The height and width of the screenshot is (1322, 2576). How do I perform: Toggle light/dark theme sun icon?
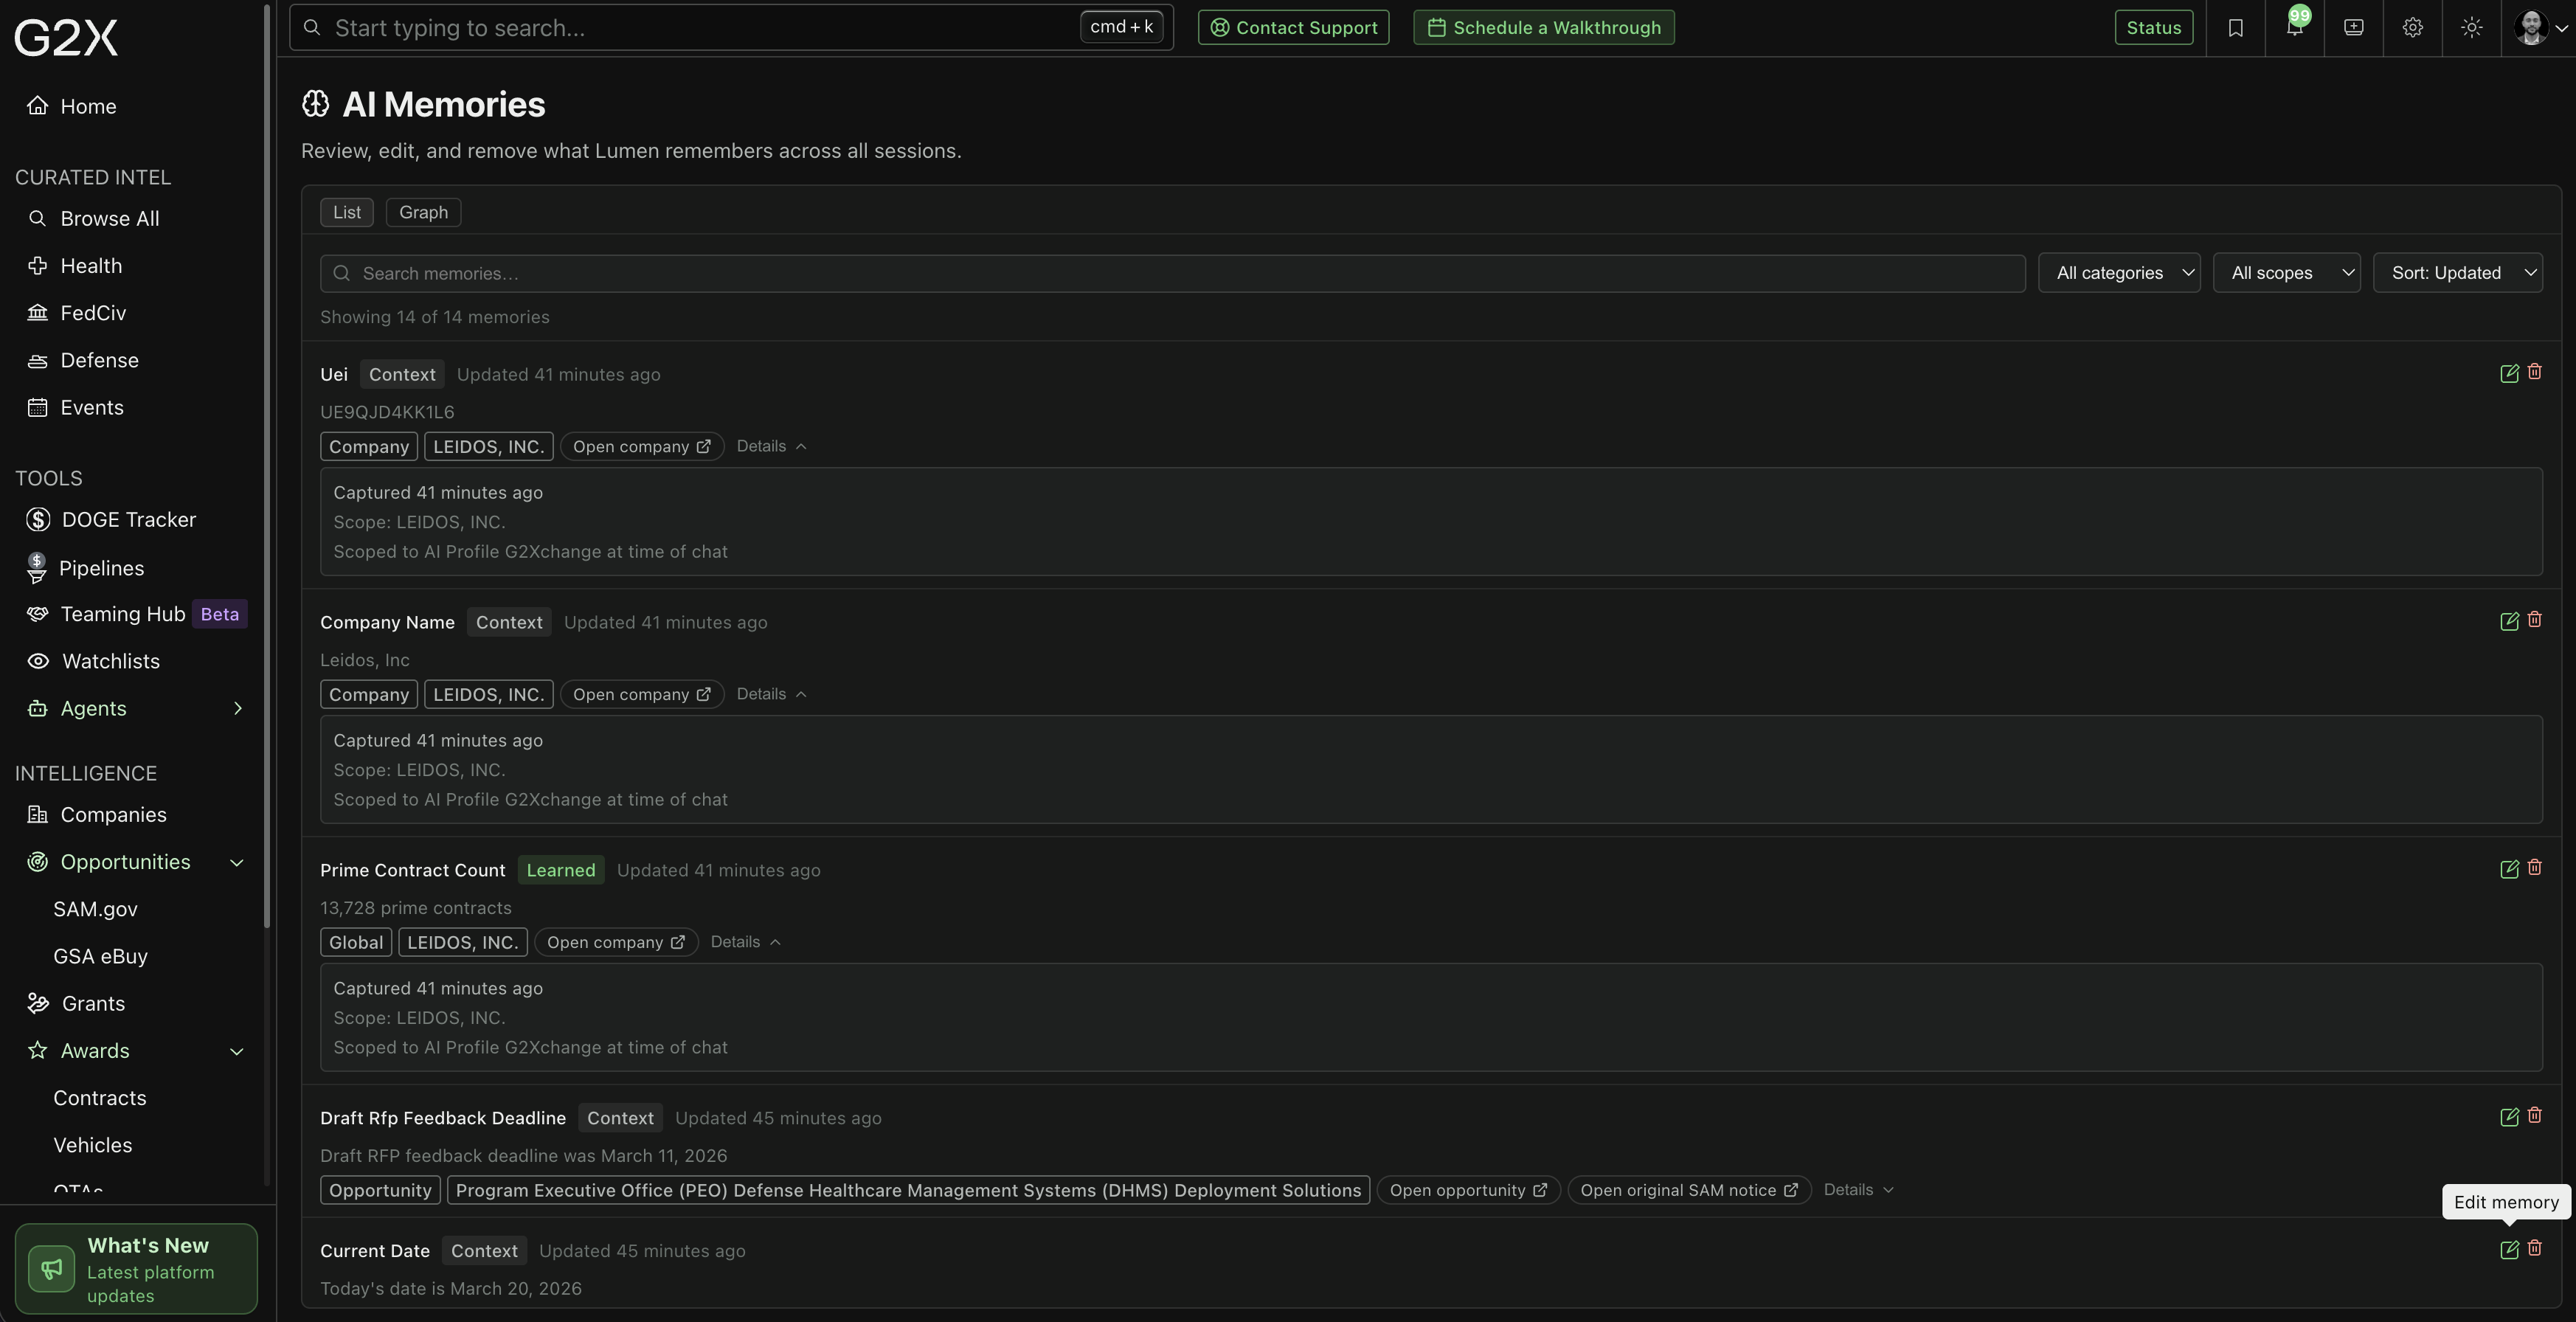(x=2472, y=28)
